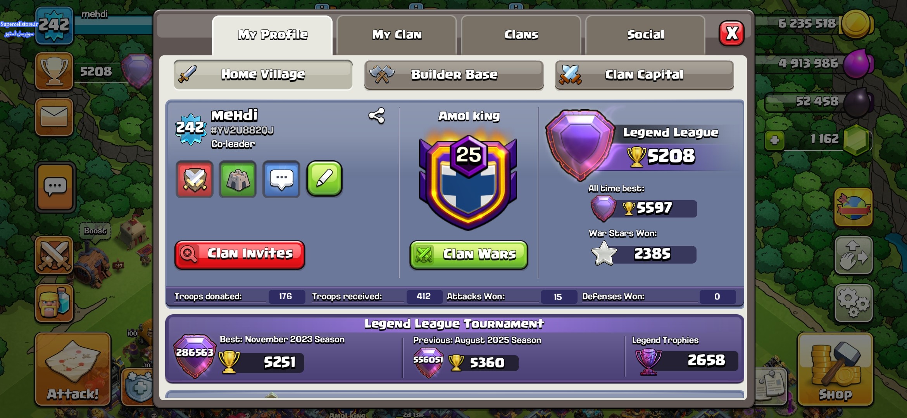Image resolution: width=907 pixels, height=418 pixels.
Task: Tap the share profile icon
Action: click(x=376, y=116)
